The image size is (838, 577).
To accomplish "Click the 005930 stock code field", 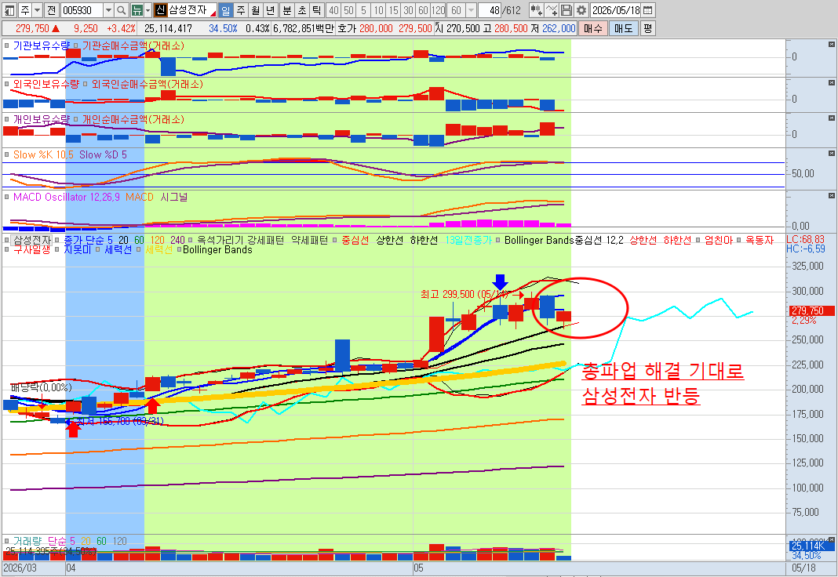I will 82,10.
